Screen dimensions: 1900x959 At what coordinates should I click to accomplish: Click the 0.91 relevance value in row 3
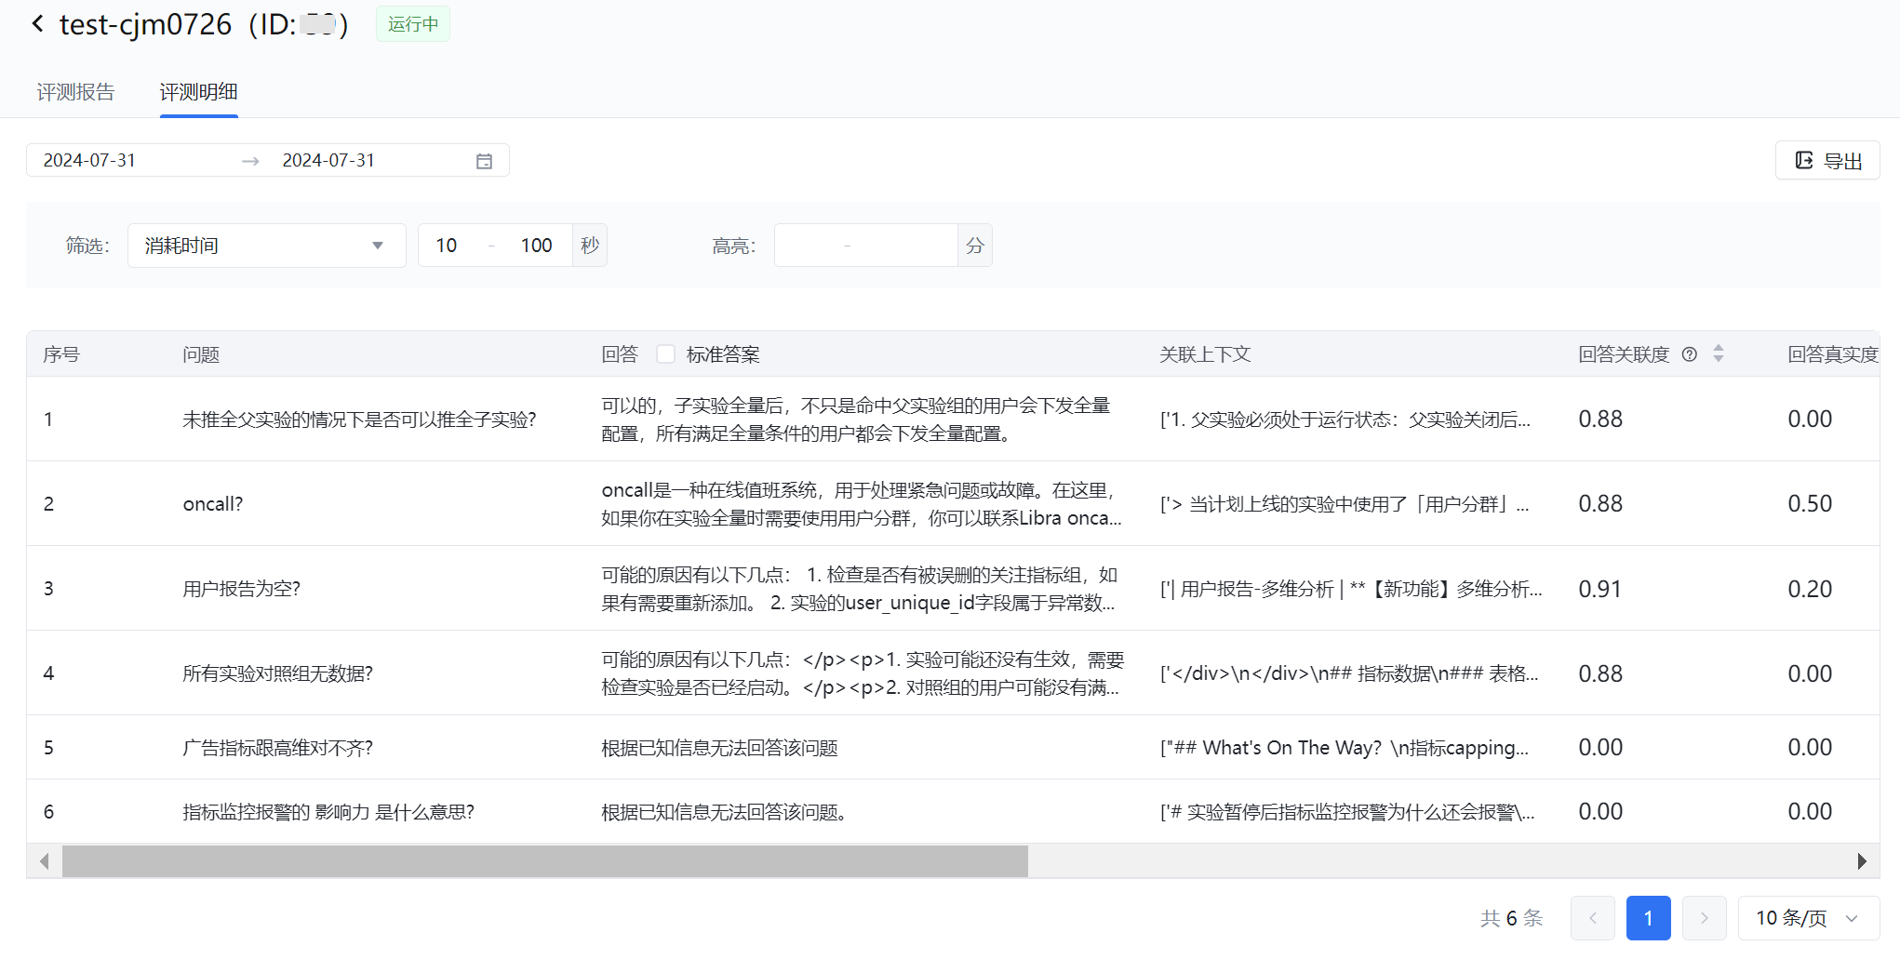point(1599,589)
